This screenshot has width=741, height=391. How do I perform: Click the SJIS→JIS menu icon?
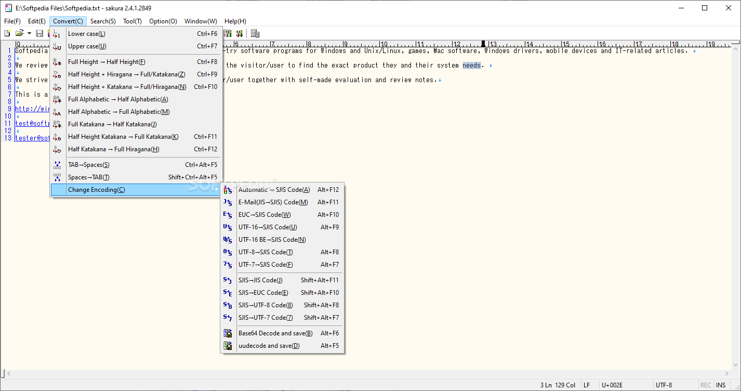coord(228,280)
